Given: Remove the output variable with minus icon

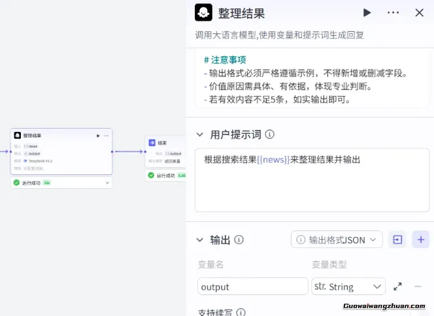Looking at the screenshot, I should [x=418, y=287].
